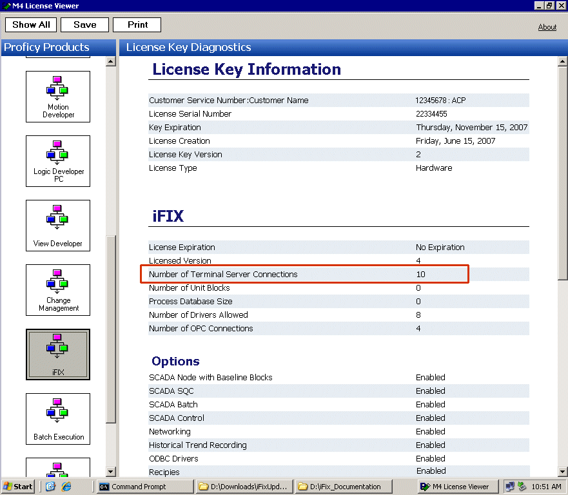
Task: Select the iFIX product icon
Action: [58, 354]
